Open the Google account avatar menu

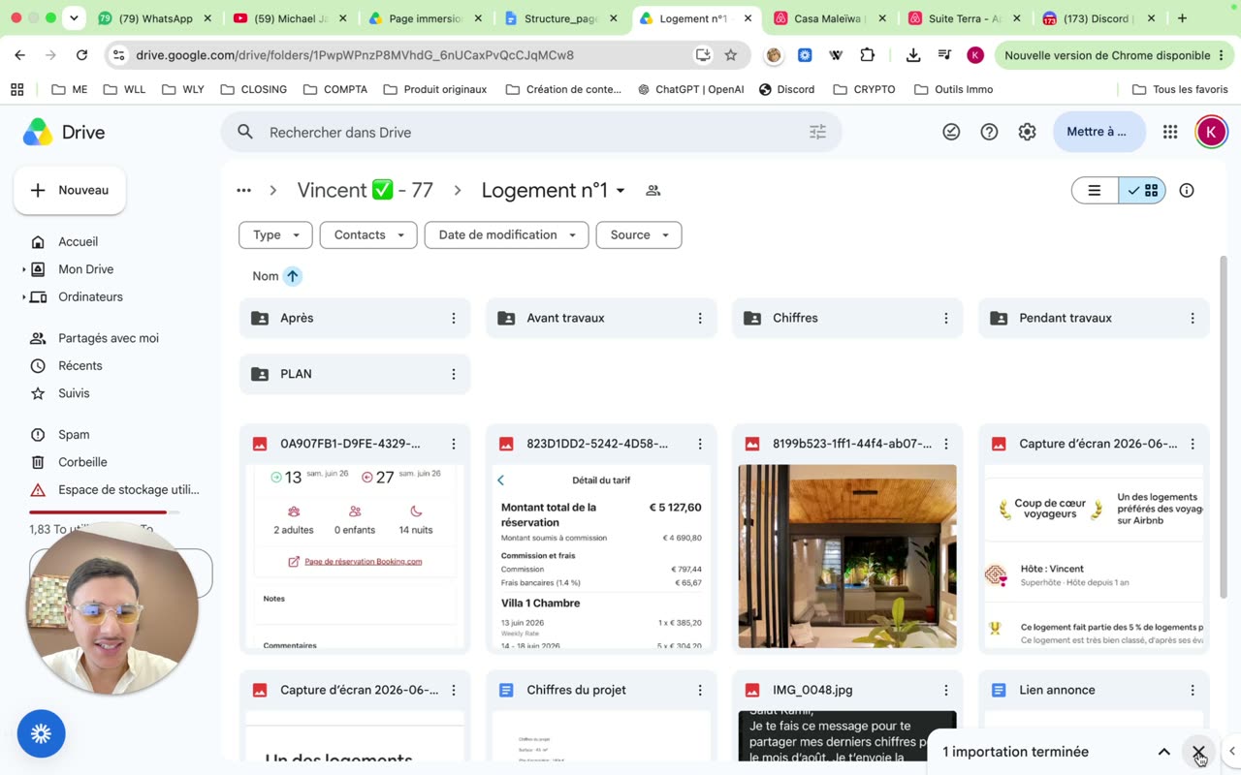1211,133
